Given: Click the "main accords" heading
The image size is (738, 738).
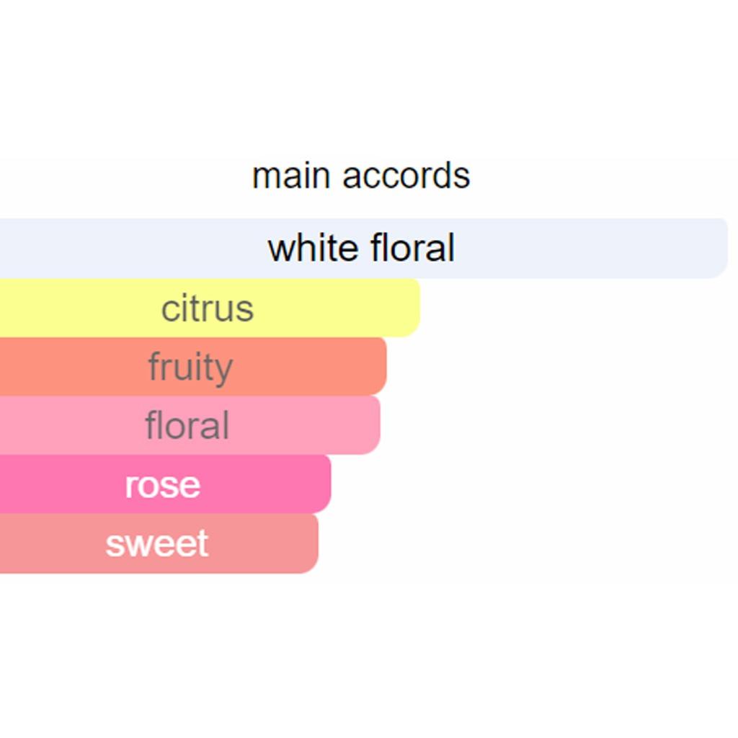Looking at the screenshot, I should click(x=361, y=176).
